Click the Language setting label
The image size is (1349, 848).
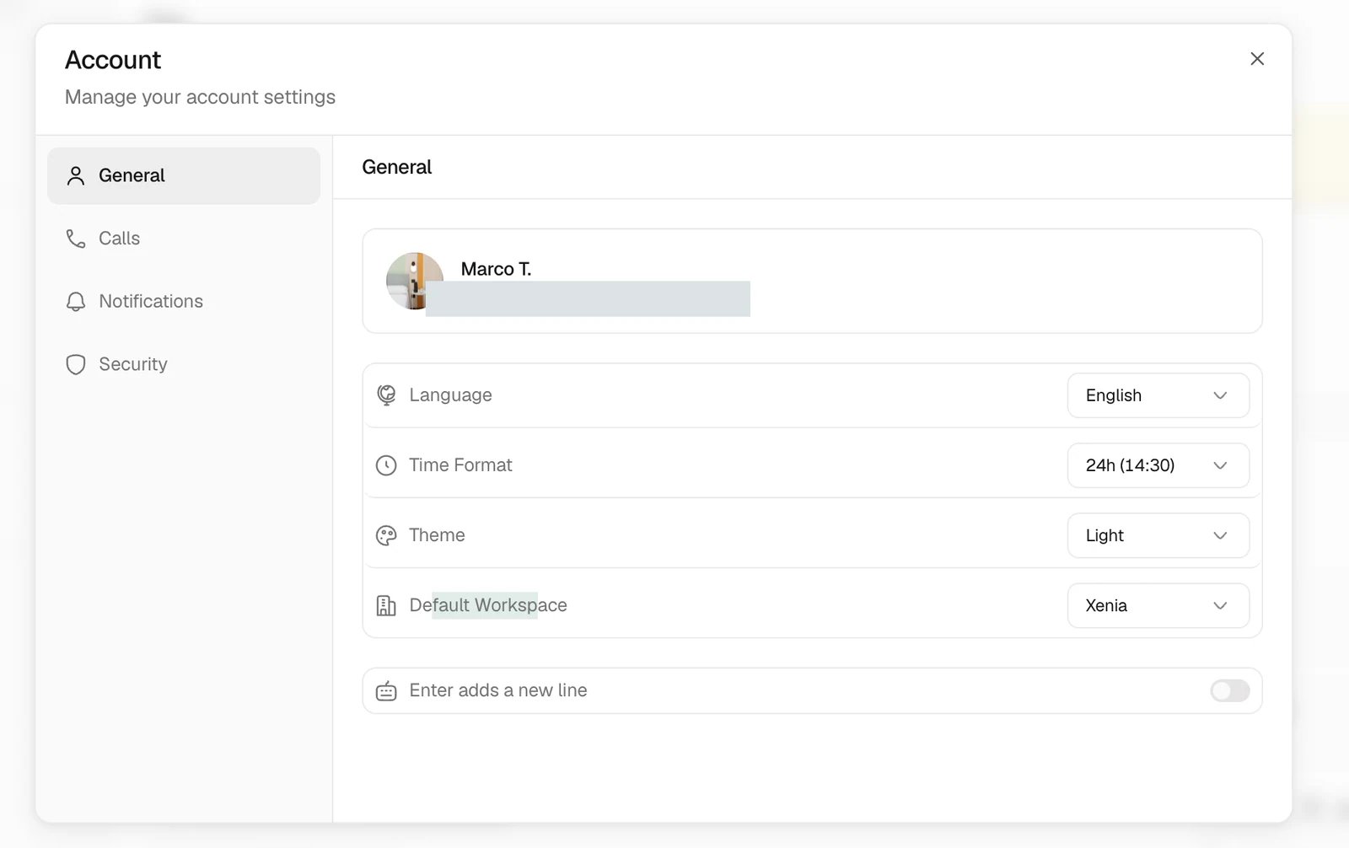[450, 395]
